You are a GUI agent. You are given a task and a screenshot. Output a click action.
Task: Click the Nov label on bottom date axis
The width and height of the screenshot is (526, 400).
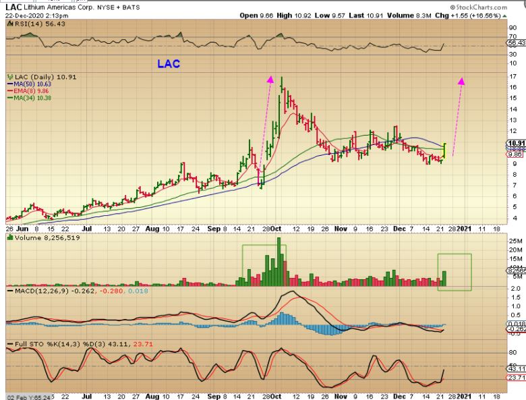tap(341, 397)
